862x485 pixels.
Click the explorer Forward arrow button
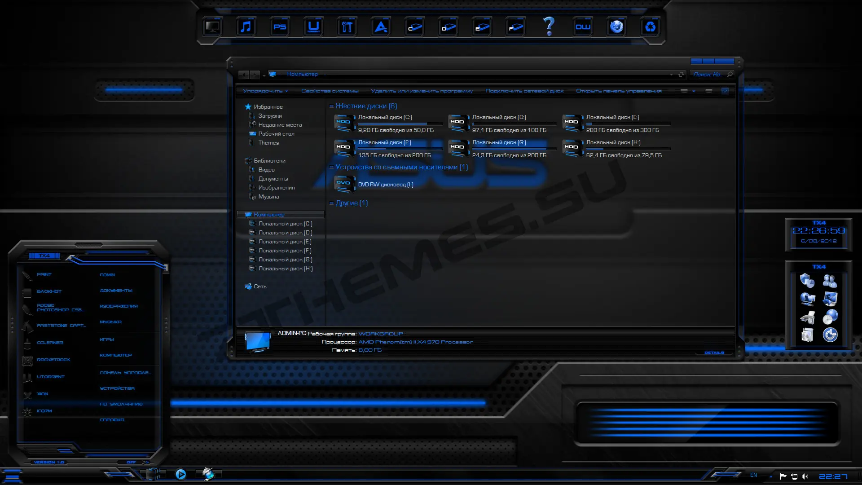click(255, 75)
